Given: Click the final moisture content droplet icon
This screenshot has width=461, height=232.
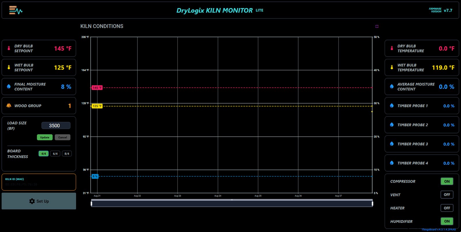Looking at the screenshot, I should coord(9,86).
